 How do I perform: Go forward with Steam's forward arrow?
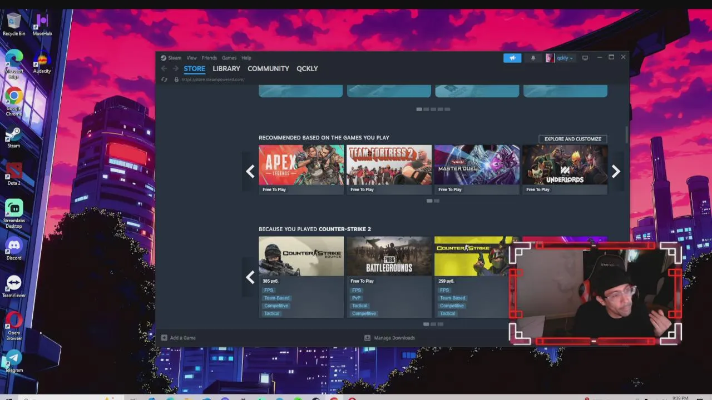[x=175, y=68]
